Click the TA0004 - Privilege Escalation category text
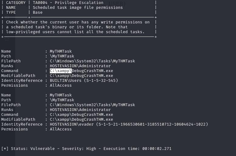 (68, 3)
